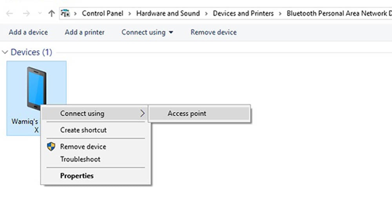
Task: Click Add a device in toolbar
Action: 28,32
